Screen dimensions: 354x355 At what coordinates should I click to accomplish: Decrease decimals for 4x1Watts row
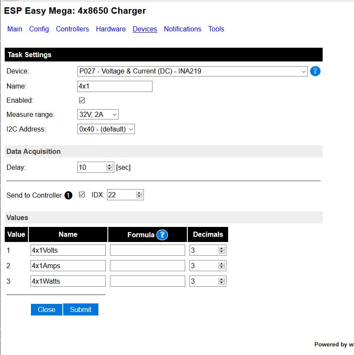[x=222, y=283]
